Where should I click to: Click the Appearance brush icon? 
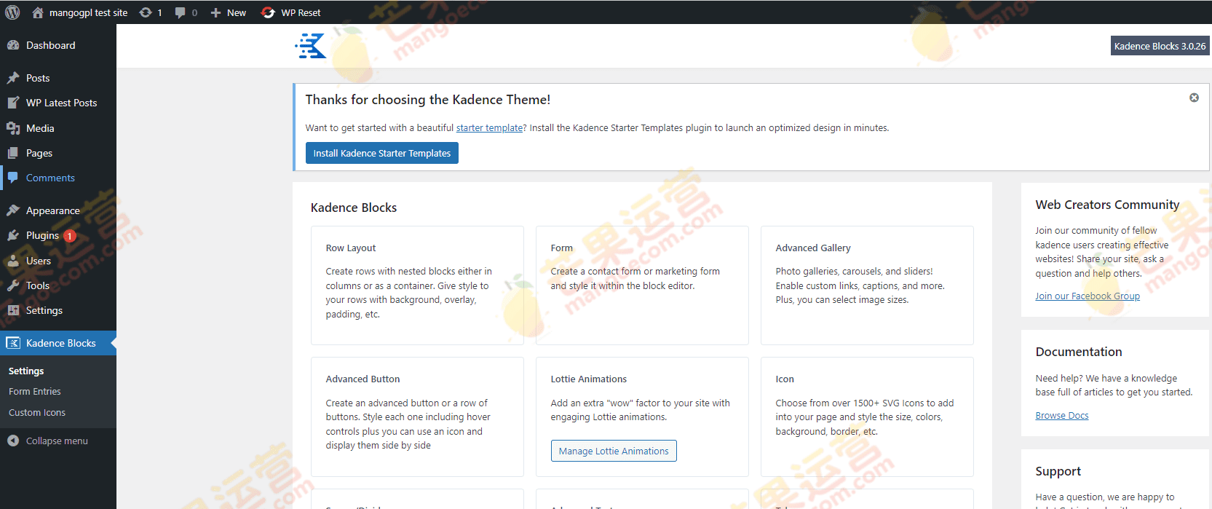pyautogui.click(x=13, y=210)
